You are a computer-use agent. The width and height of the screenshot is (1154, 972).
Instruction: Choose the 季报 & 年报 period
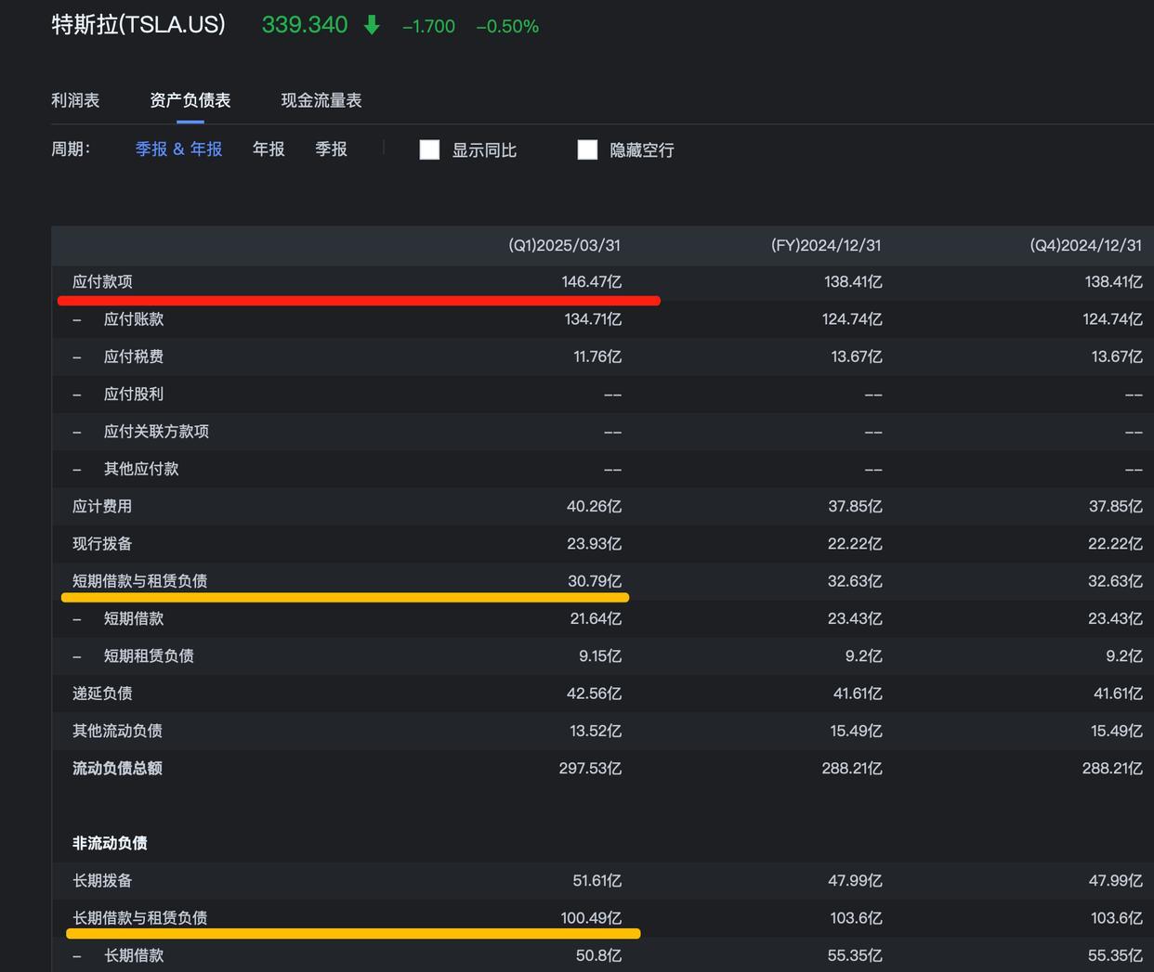coord(178,149)
